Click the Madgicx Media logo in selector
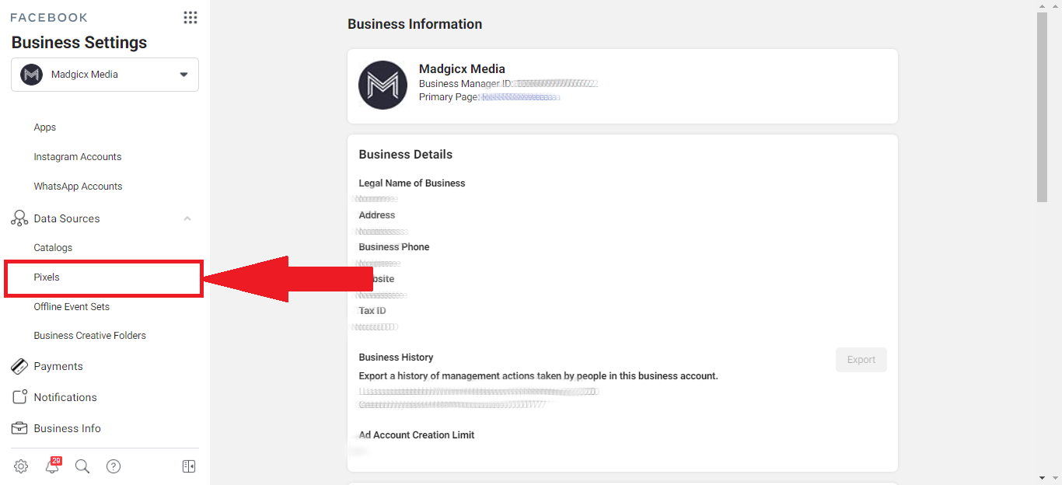The image size is (1062, 485). [x=31, y=75]
